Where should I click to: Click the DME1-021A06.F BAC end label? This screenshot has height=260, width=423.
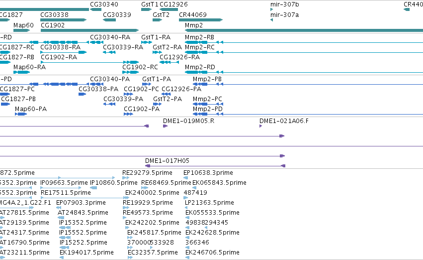point(284,121)
